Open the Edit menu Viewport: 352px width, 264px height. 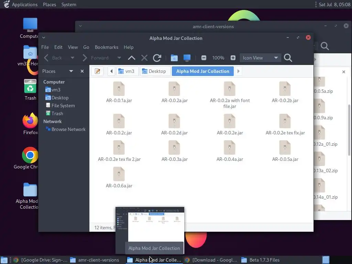[x=58, y=47]
